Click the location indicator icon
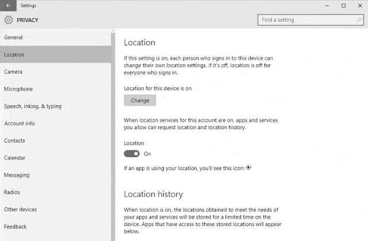 click(x=248, y=168)
